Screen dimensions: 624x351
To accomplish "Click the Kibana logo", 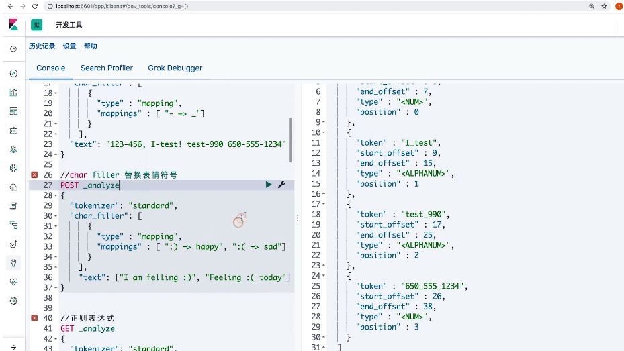I will 13,25.
